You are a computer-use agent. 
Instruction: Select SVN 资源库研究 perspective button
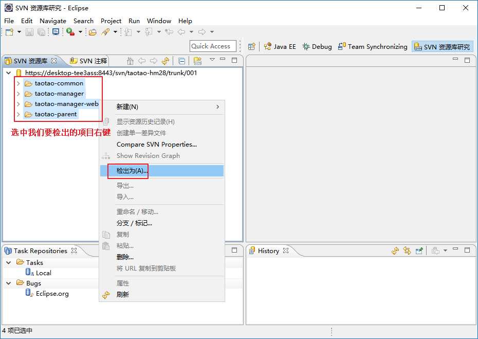tap(442, 47)
